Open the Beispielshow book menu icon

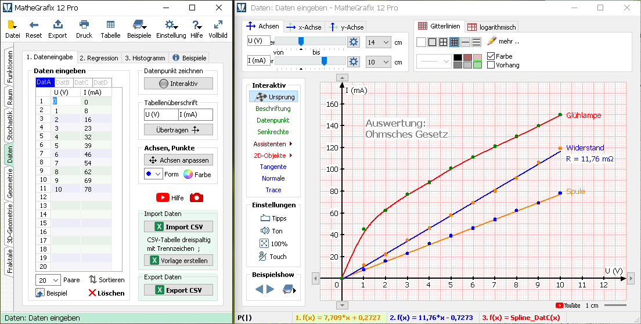point(289,289)
